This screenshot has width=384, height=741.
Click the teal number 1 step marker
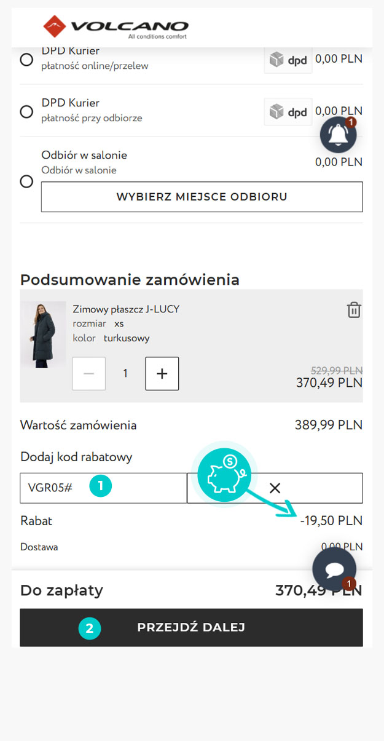[x=100, y=487]
